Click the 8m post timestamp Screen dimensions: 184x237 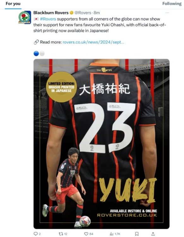[97, 13]
